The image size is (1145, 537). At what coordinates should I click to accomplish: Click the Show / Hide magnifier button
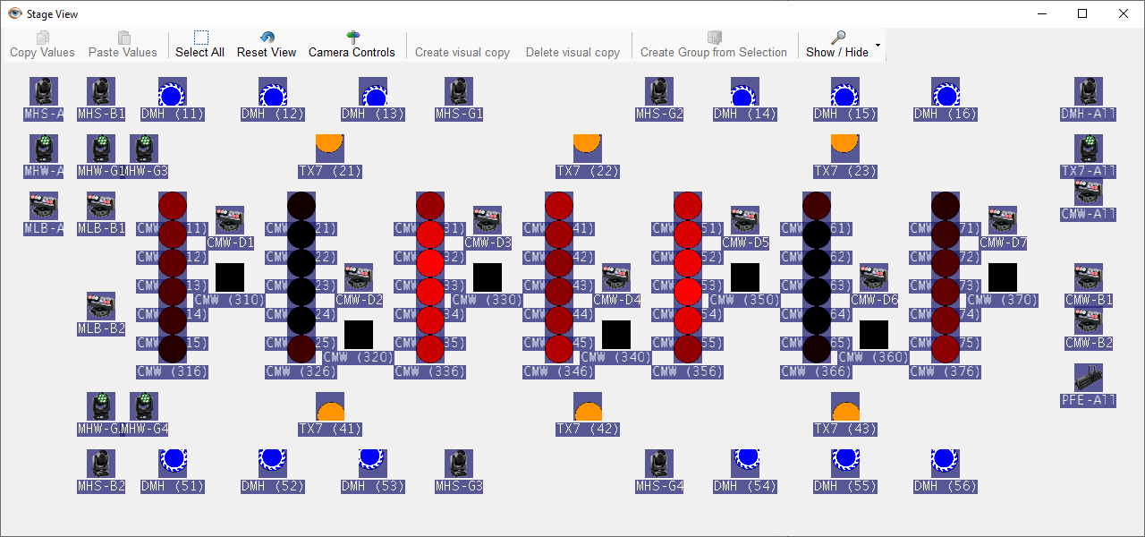(837, 38)
